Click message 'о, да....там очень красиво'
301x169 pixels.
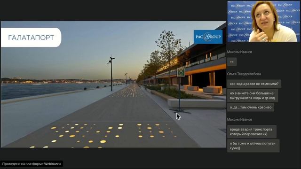coord(251,108)
